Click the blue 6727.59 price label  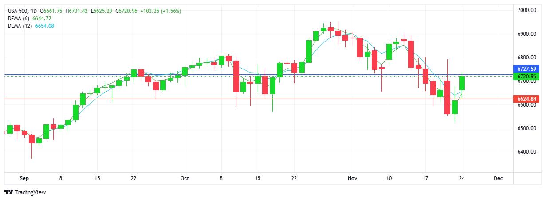point(526,69)
